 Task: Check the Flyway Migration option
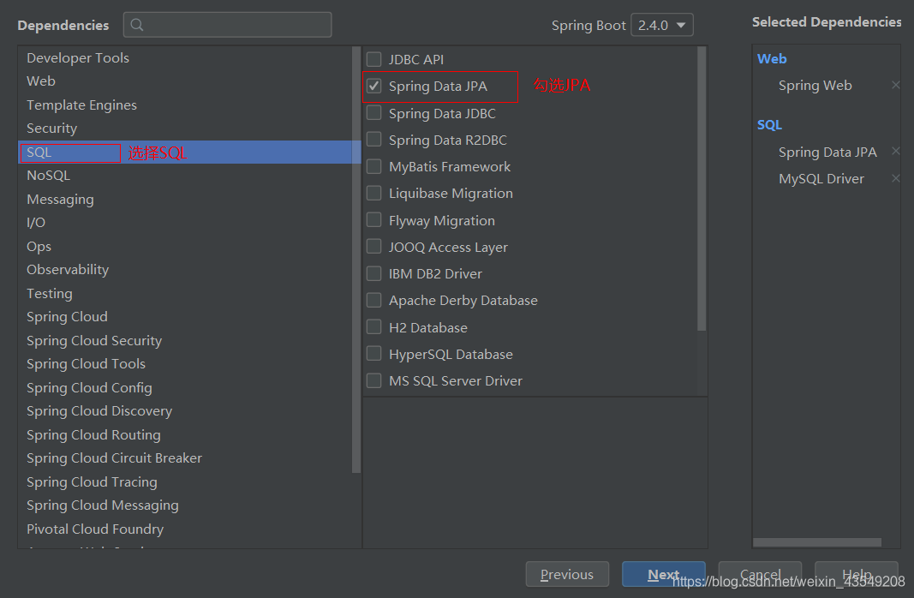373,219
